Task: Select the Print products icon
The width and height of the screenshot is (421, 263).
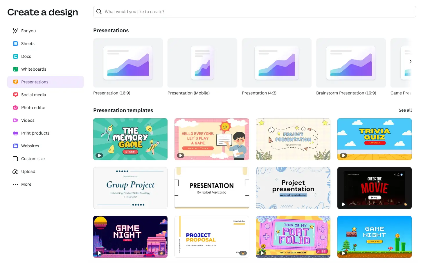Action: pyautogui.click(x=15, y=133)
